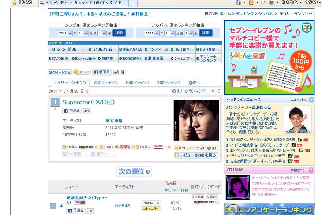
Task: Open Blu-ray総合 in the ranking menu
Action: (84, 59)
